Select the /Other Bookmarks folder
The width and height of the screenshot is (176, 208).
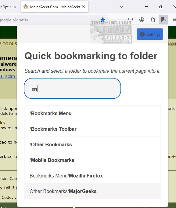tap(92, 144)
